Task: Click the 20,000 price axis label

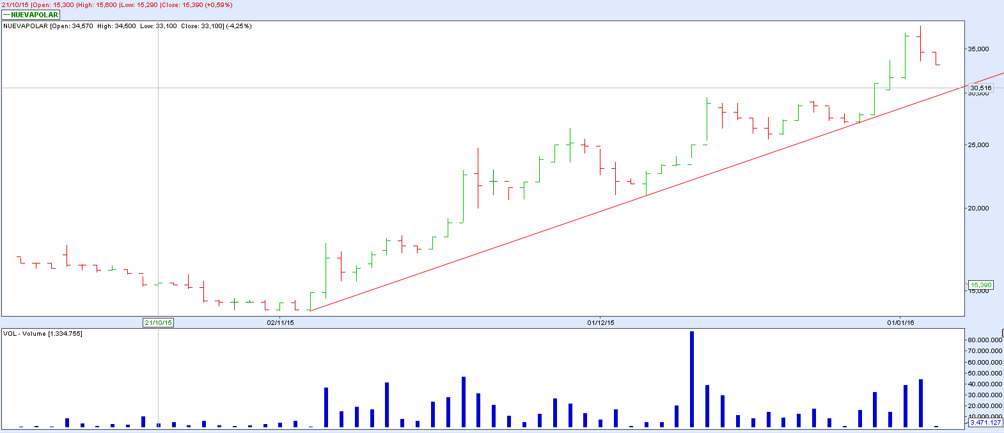Action: click(x=978, y=208)
